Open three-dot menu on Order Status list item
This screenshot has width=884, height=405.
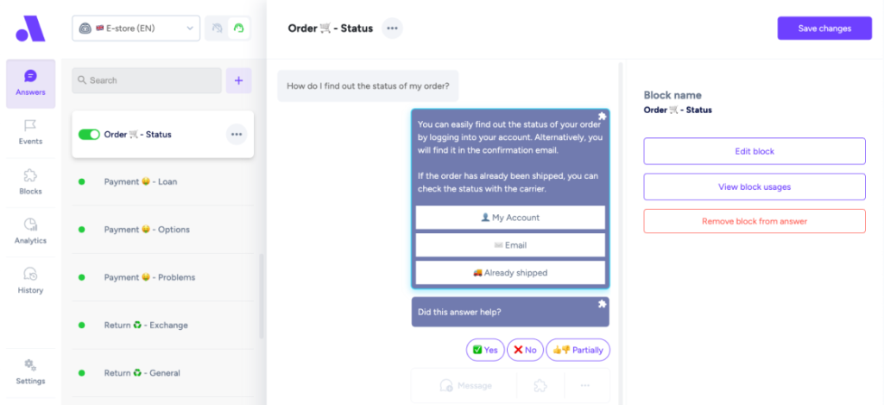237,135
